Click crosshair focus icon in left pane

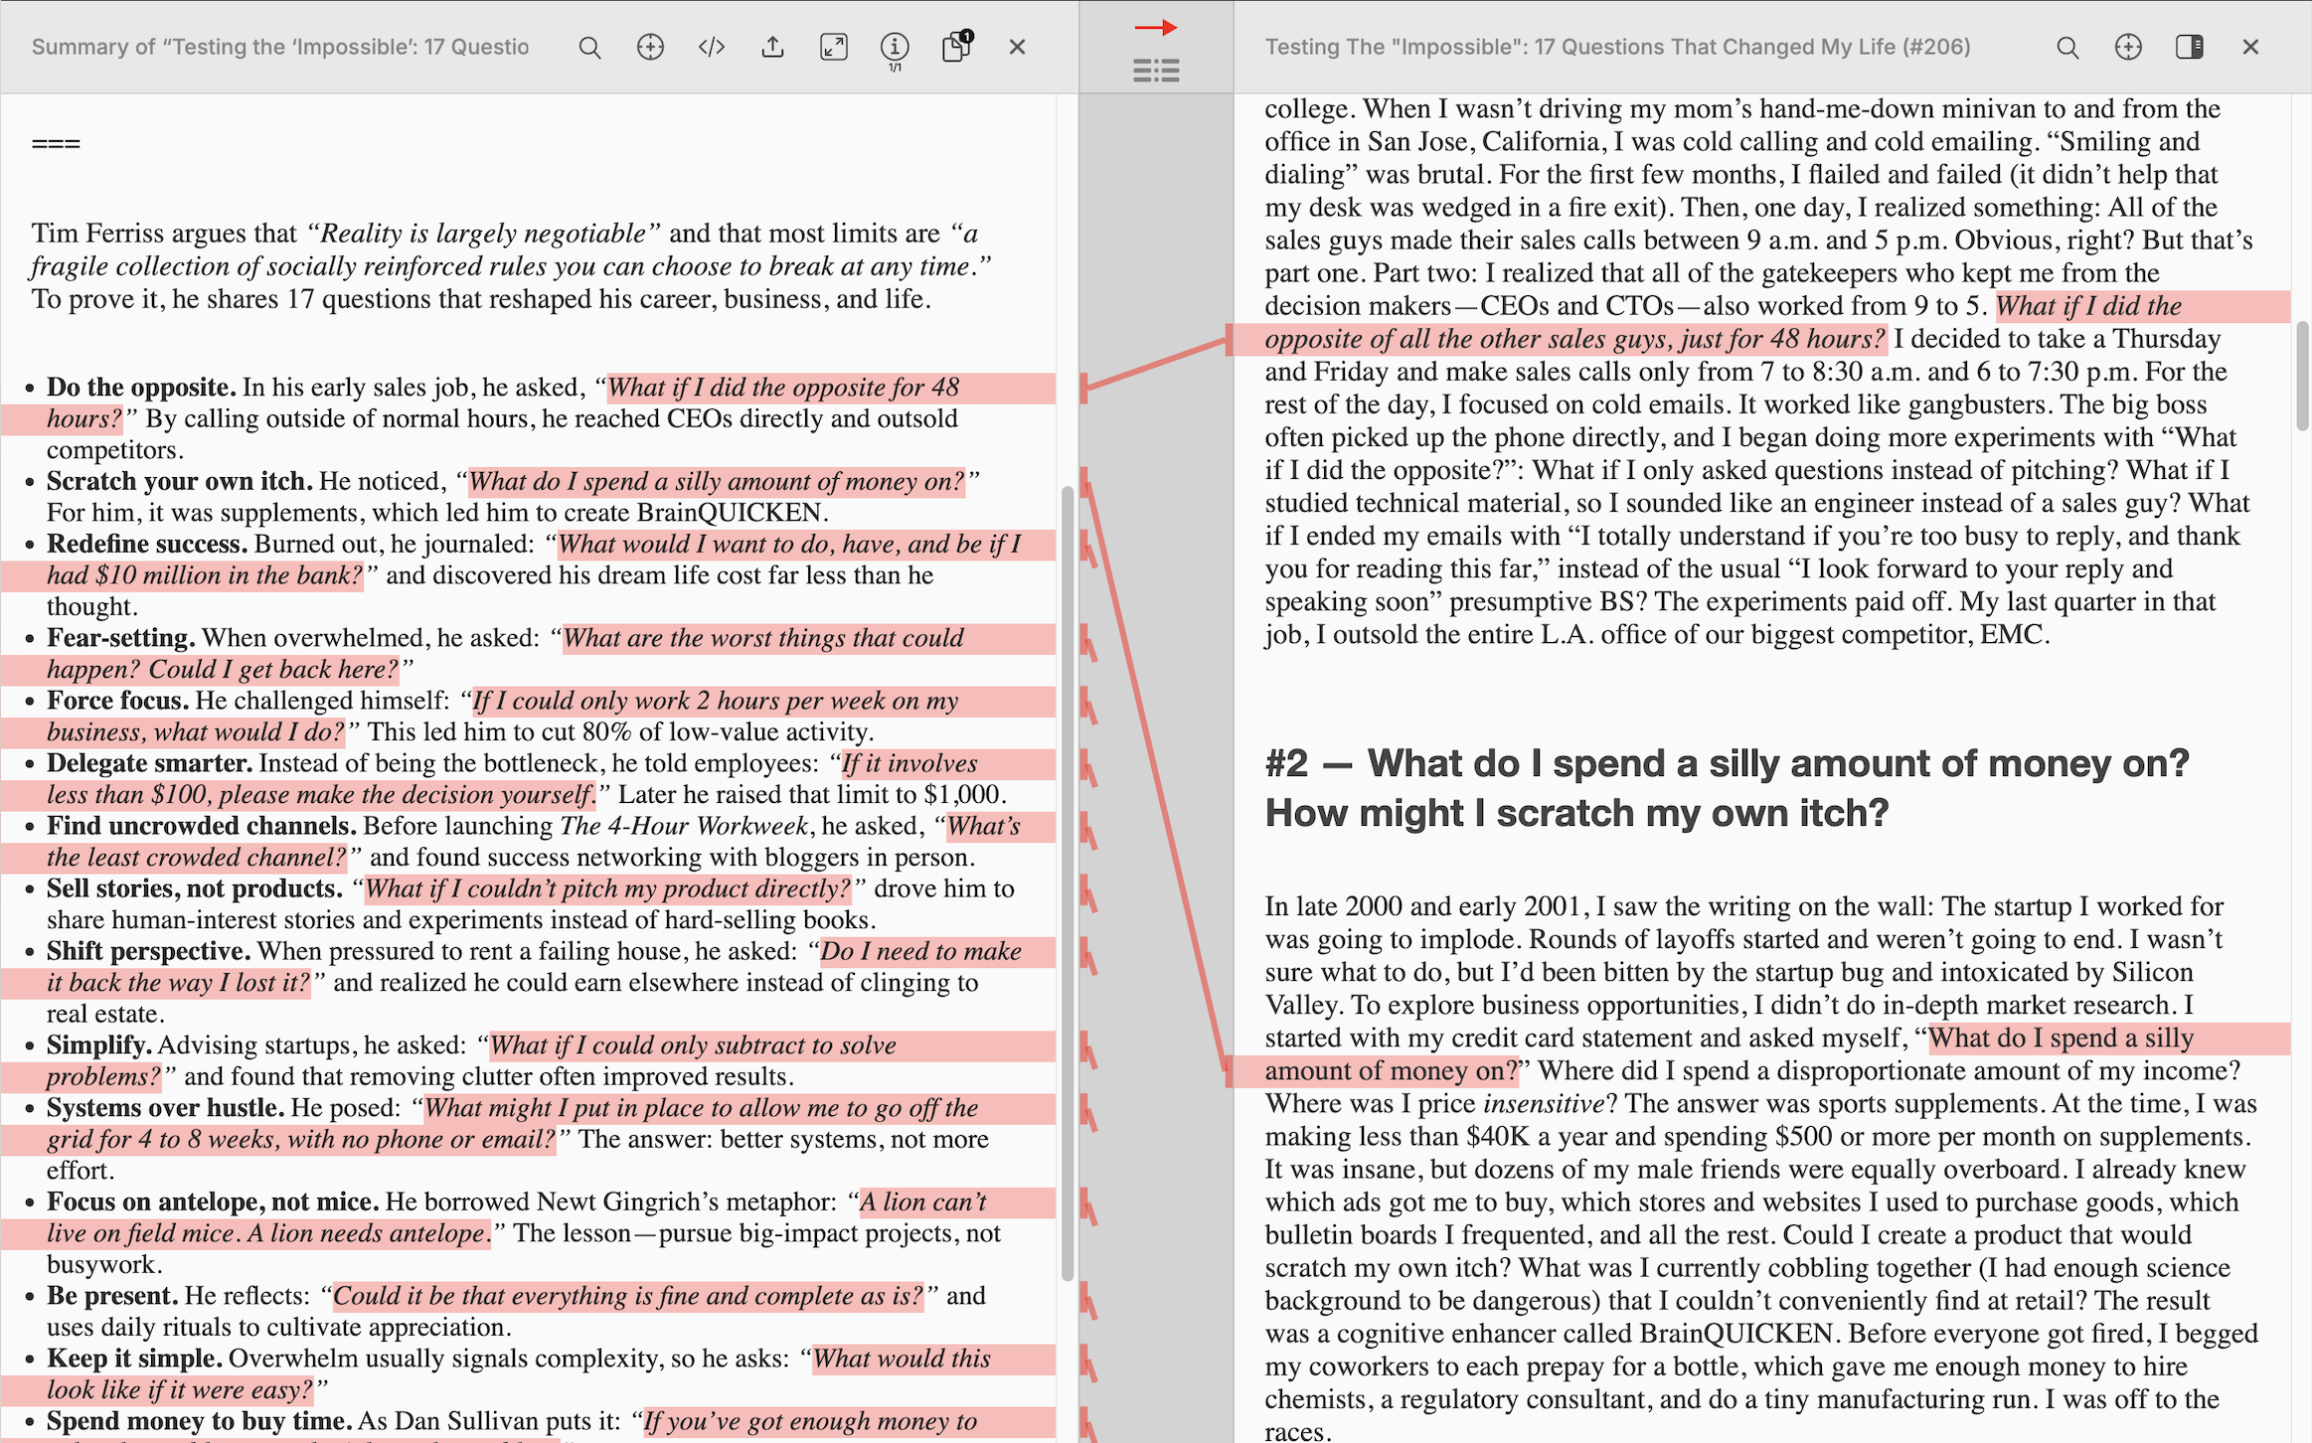(x=650, y=47)
